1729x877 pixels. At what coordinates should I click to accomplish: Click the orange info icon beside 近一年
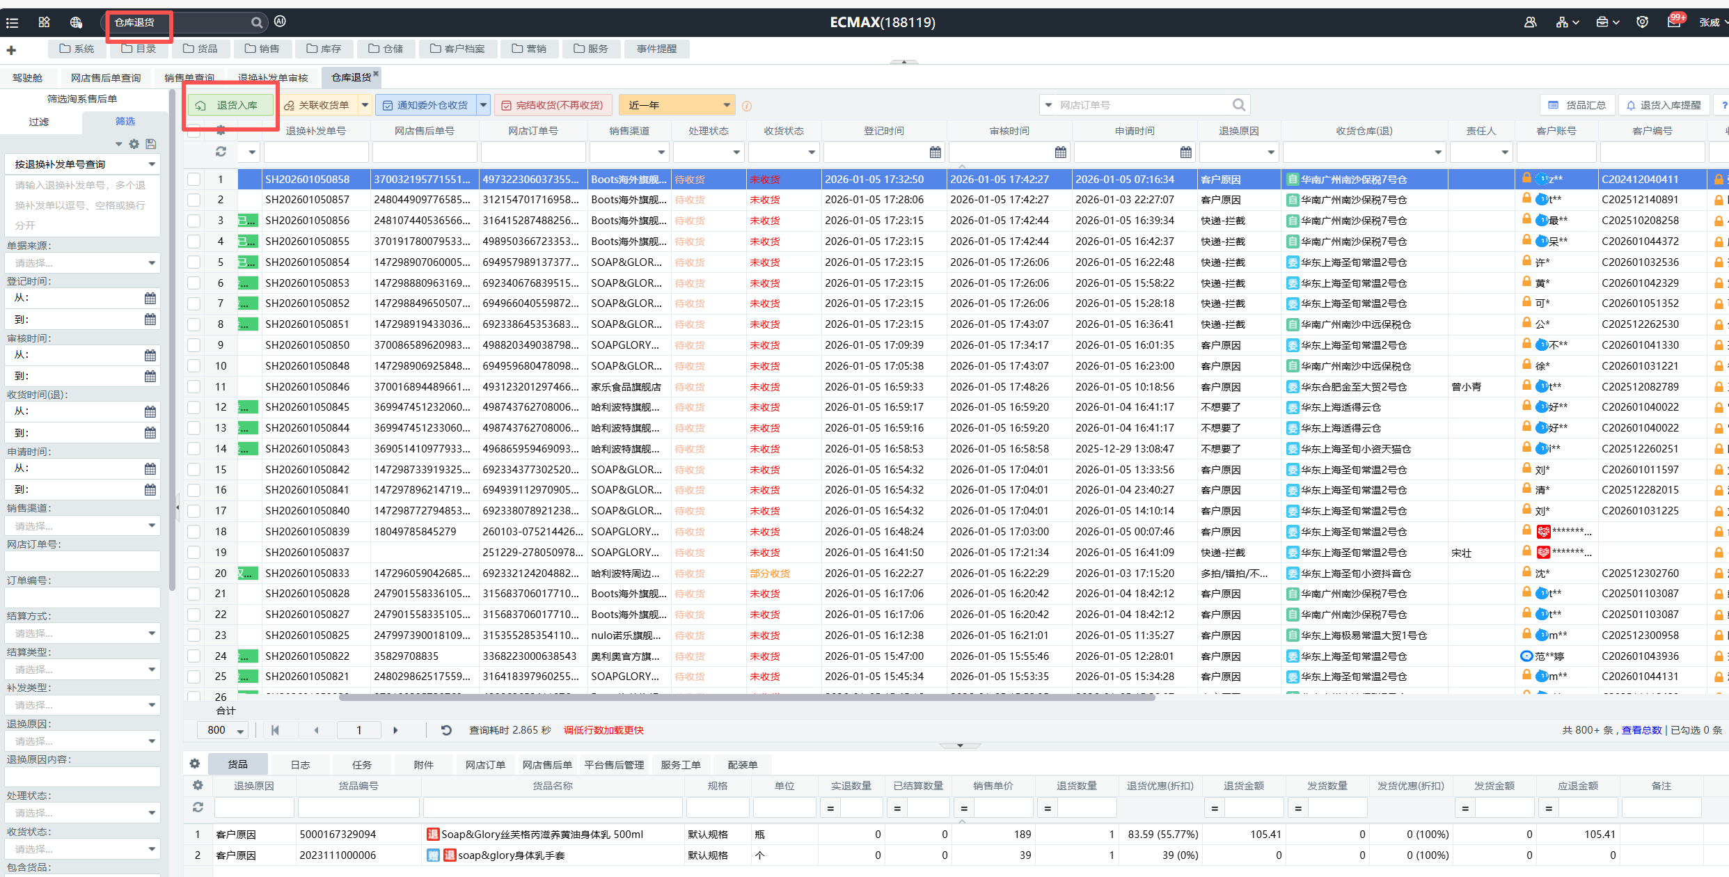pyautogui.click(x=747, y=106)
